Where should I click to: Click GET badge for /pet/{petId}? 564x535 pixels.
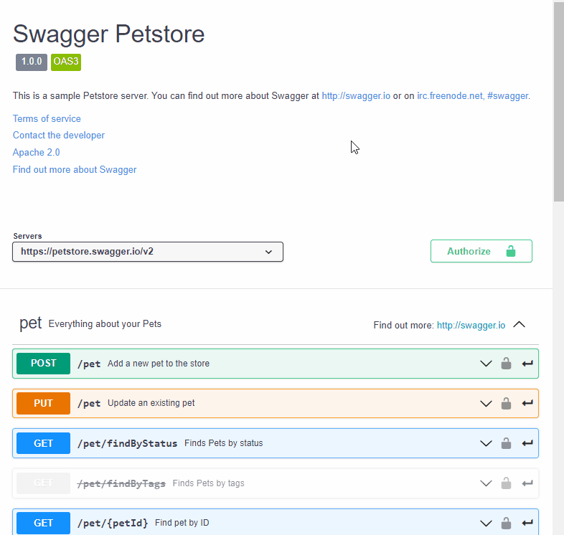(x=43, y=523)
